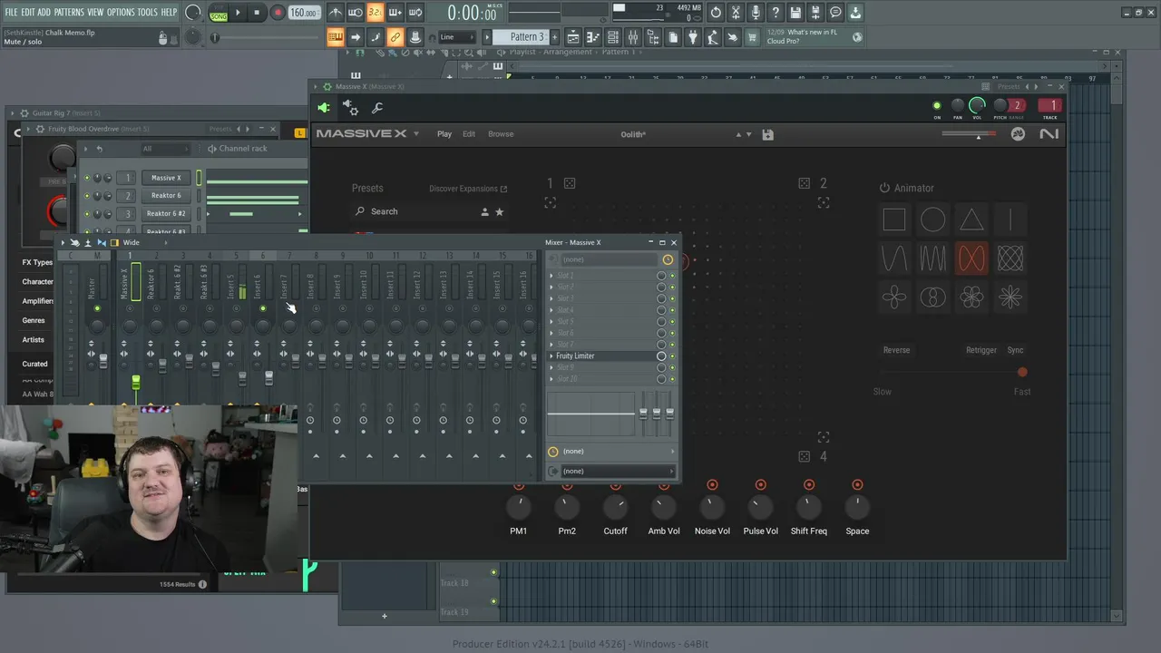Select previous preset with up arrow

tap(738, 134)
